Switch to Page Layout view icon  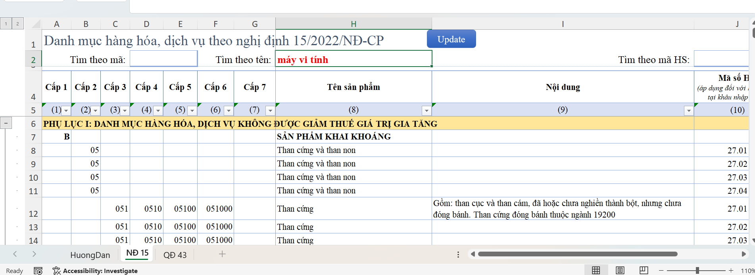pyautogui.click(x=620, y=270)
